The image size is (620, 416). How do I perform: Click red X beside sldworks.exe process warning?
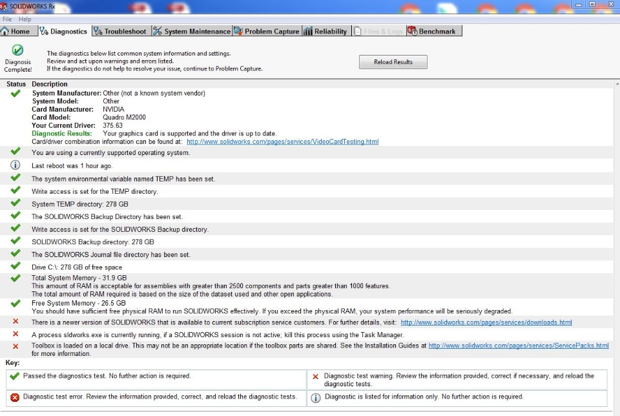(x=15, y=334)
